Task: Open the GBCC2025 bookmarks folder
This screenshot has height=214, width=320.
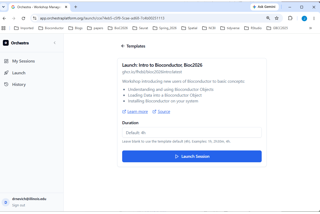Action: pos(277,28)
